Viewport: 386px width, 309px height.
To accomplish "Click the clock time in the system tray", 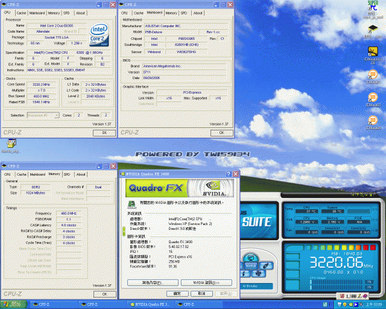I will pyautogui.click(x=374, y=305).
